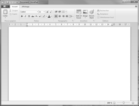Toggle Italic formatting
The height and width of the screenshot is (106, 139).
coord(25,16)
